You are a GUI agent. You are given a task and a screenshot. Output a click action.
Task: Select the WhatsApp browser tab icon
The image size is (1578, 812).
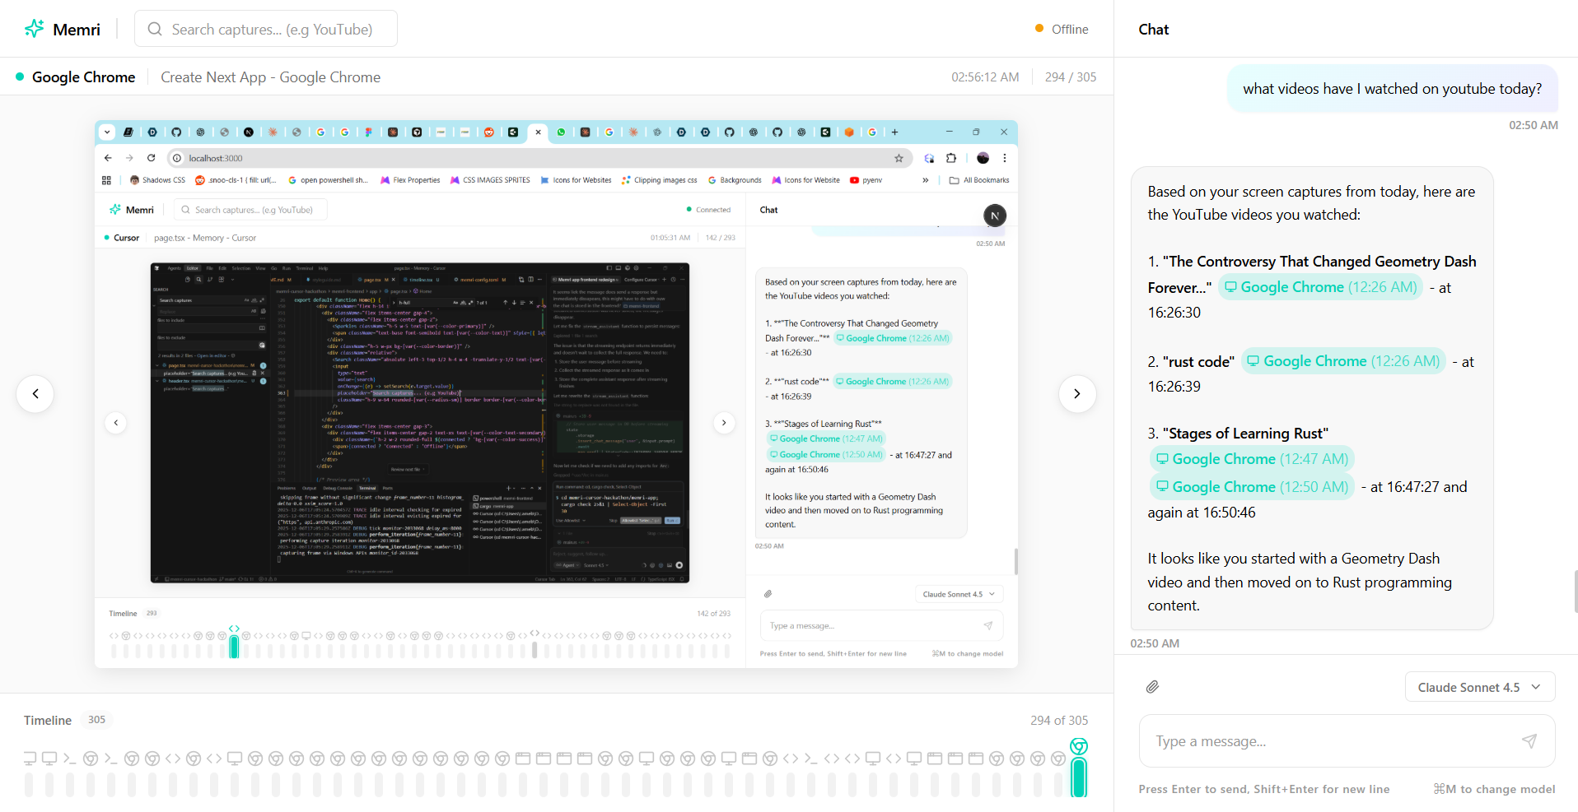tap(562, 132)
